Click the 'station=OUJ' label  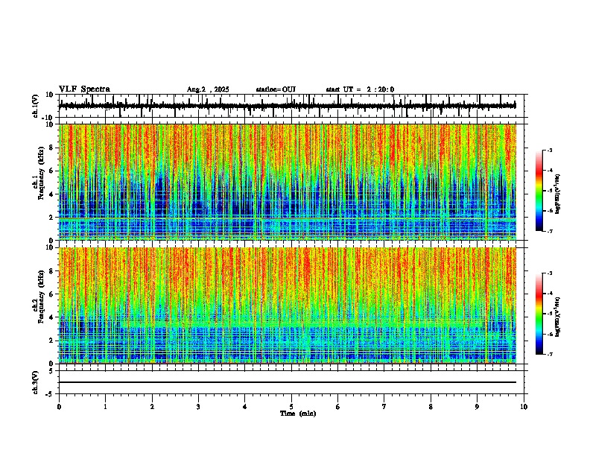(x=276, y=89)
